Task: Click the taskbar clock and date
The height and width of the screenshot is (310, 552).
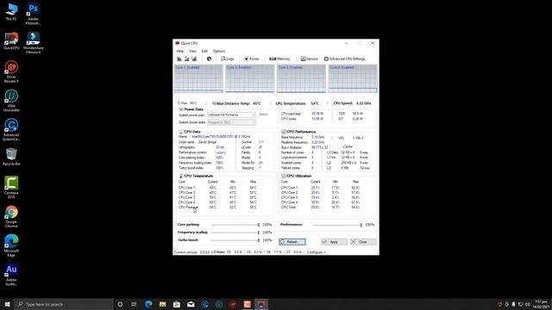Action: coord(541,304)
